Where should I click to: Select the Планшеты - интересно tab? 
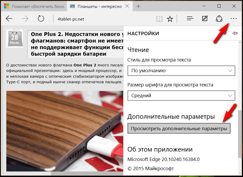click(x=100, y=6)
